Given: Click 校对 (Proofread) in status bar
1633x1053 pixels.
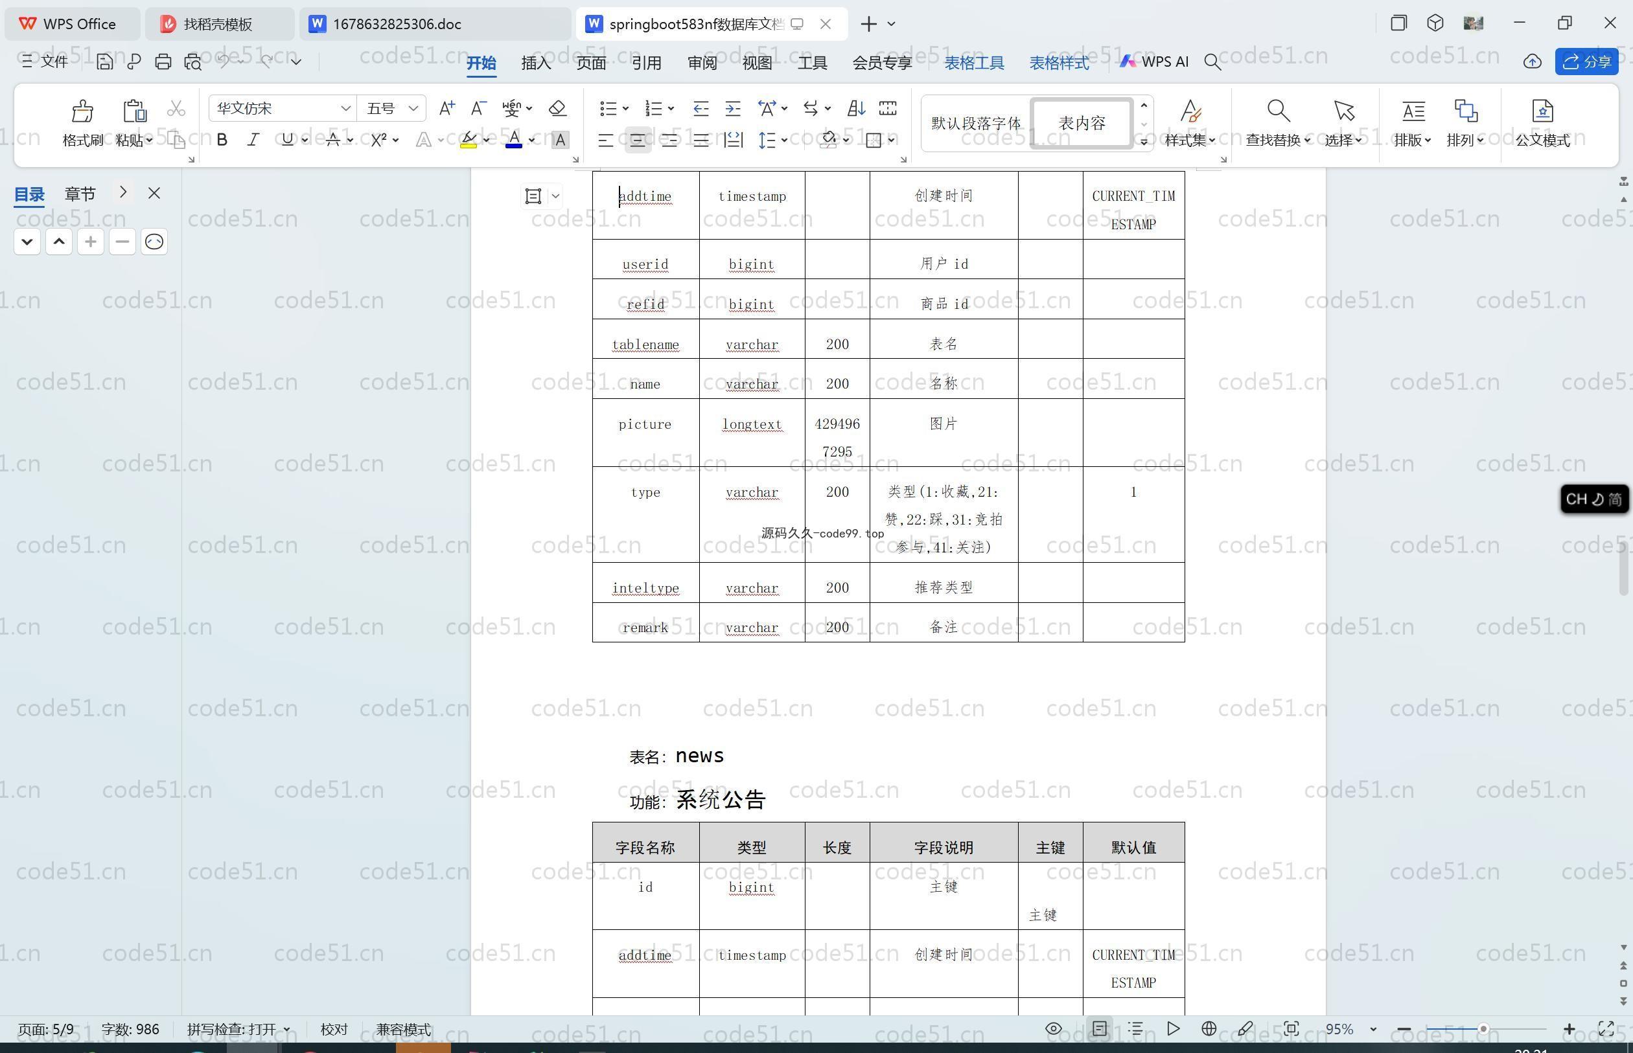Looking at the screenshot, I should [334, 1029].
